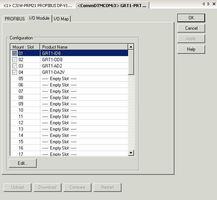Select Empty Slot row 15

[x=69, y=142]
